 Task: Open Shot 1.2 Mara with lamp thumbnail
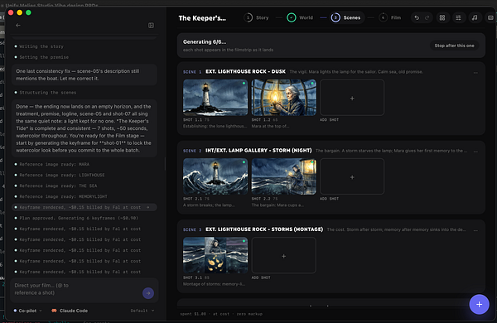tap(283, 98)
